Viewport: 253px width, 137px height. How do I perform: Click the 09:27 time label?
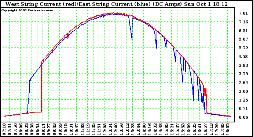(x=49, y=129)
